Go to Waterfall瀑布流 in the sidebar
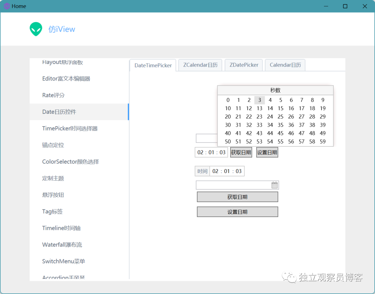Screen dimensions: 375x294 click(x=79, y=244)
